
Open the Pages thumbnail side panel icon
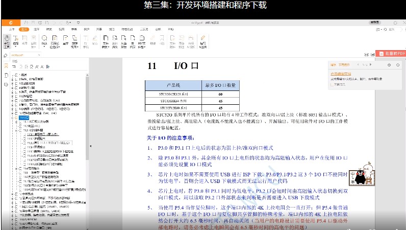[x=6, y=75]
